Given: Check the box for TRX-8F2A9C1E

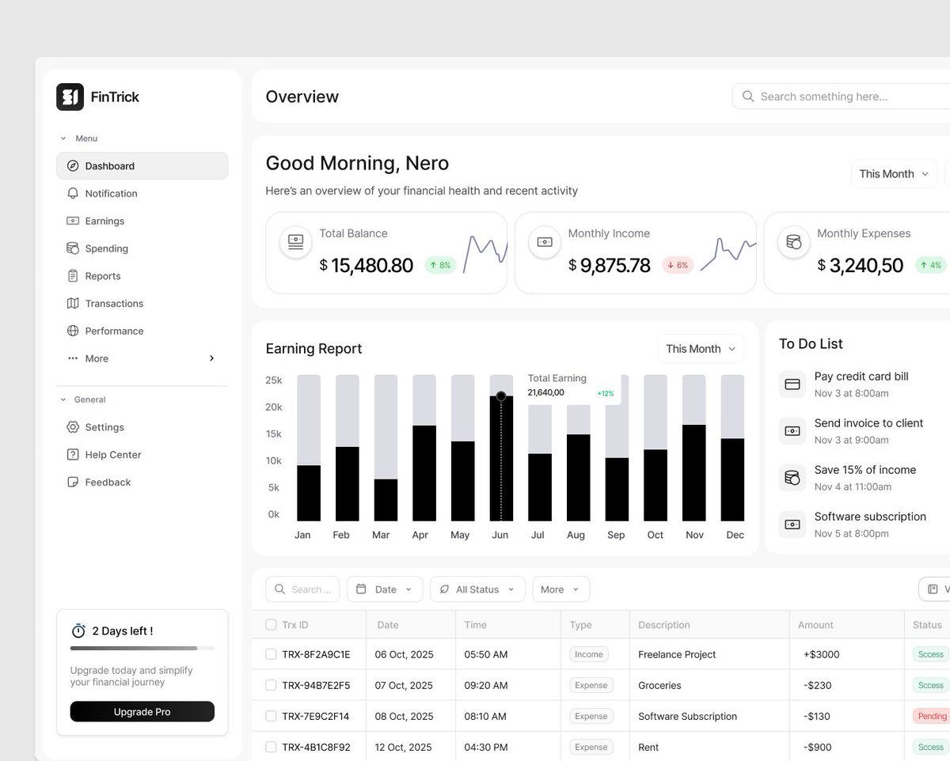Looking at the screenshot, I should tap(271, 654).
